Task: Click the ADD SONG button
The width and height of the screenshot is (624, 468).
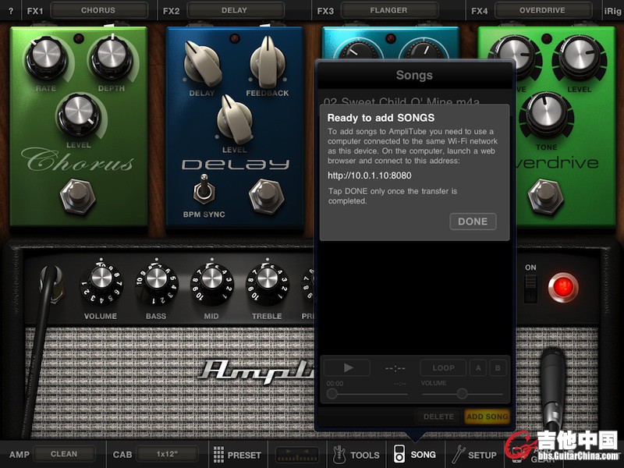Action: pos(487,417)
